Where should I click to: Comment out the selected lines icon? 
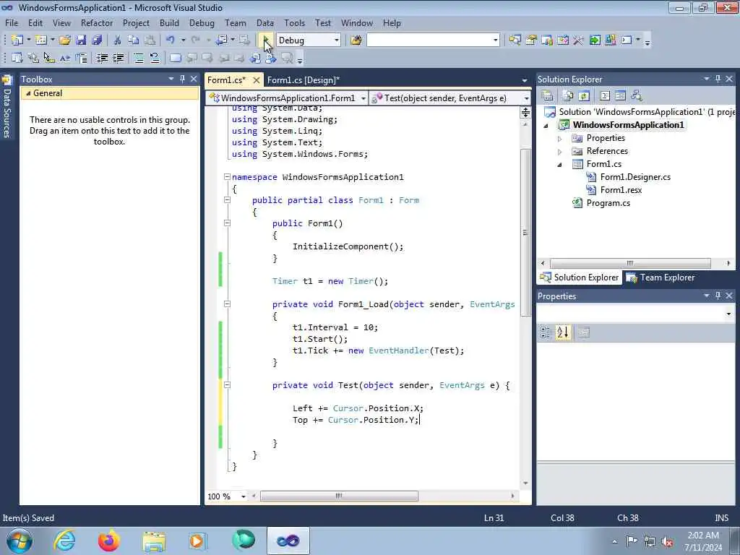[x=138, y=58]
